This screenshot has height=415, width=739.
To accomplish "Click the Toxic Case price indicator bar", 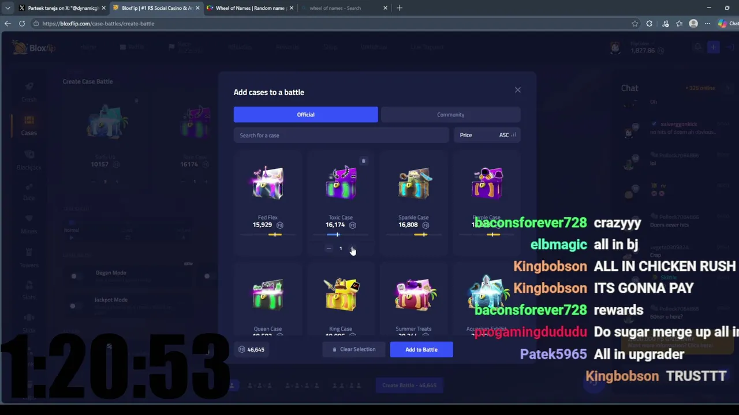I will 341,235.
